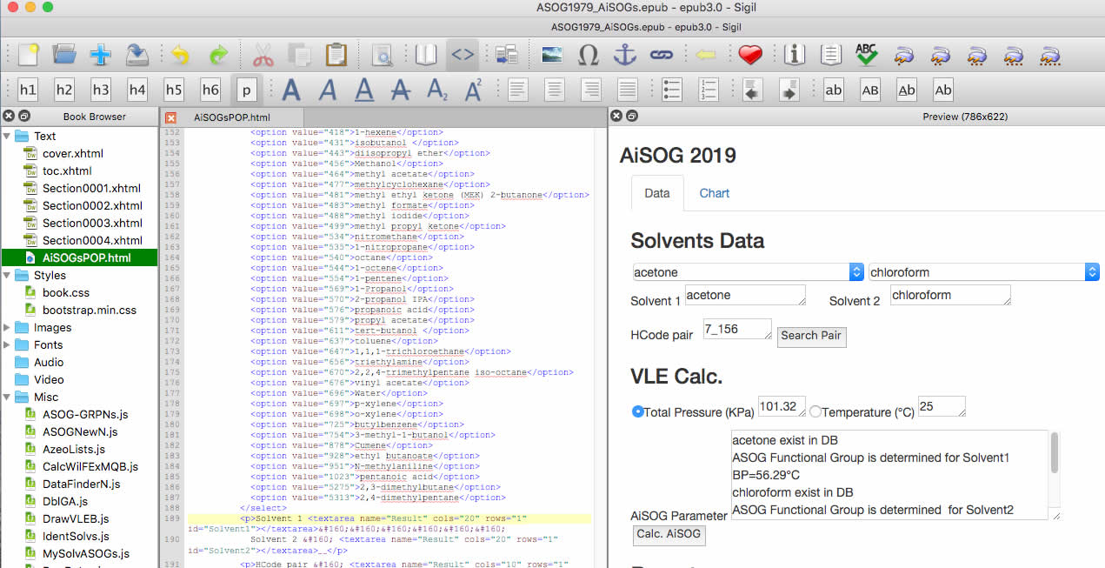
Task: Toggle bold text formatting A icon
Action: 291,90
